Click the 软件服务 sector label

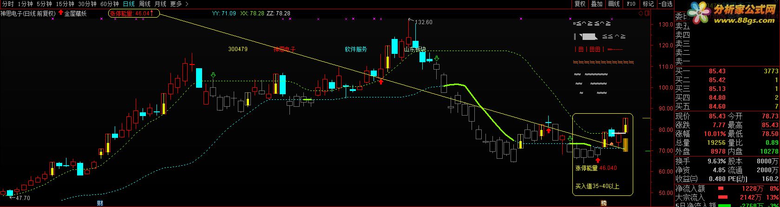pyautogui.click(x=356, y=49)
